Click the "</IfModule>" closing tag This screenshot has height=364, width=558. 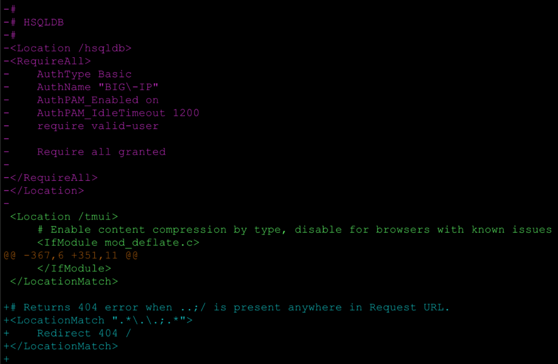pyautogui.click(x=74, y=268)
